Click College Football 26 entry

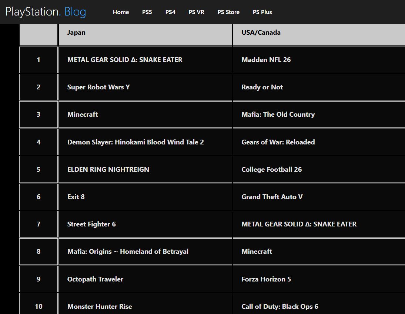click(x=319, y=169)
